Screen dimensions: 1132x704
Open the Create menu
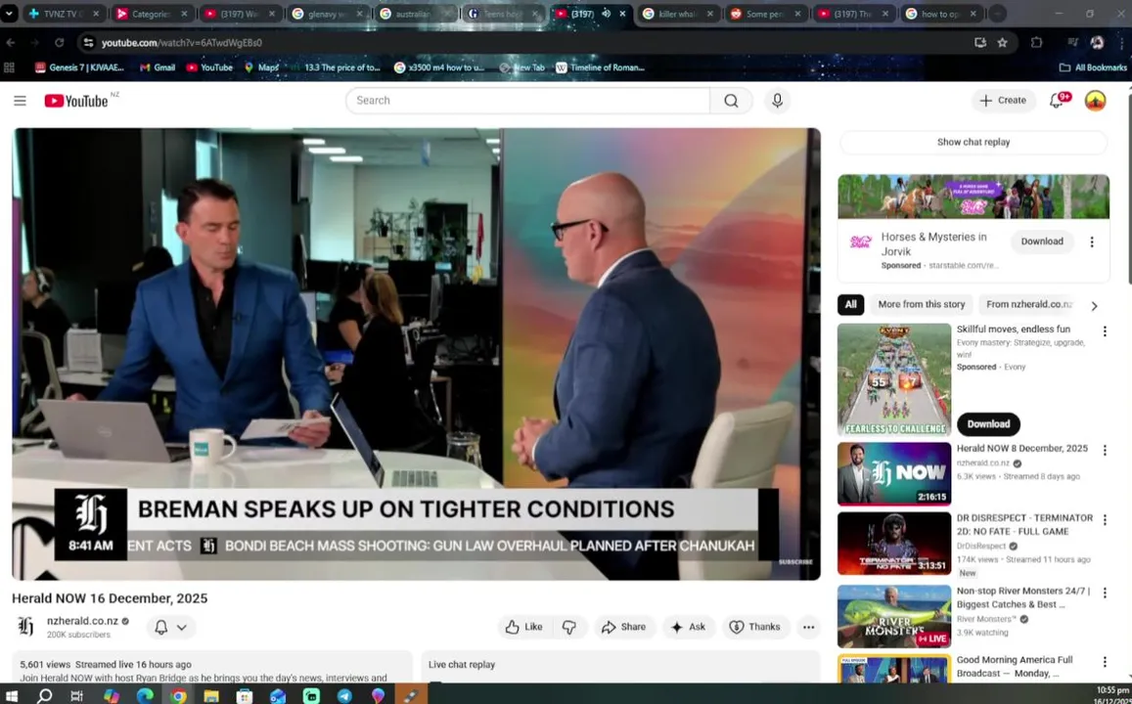point(1003,101)
